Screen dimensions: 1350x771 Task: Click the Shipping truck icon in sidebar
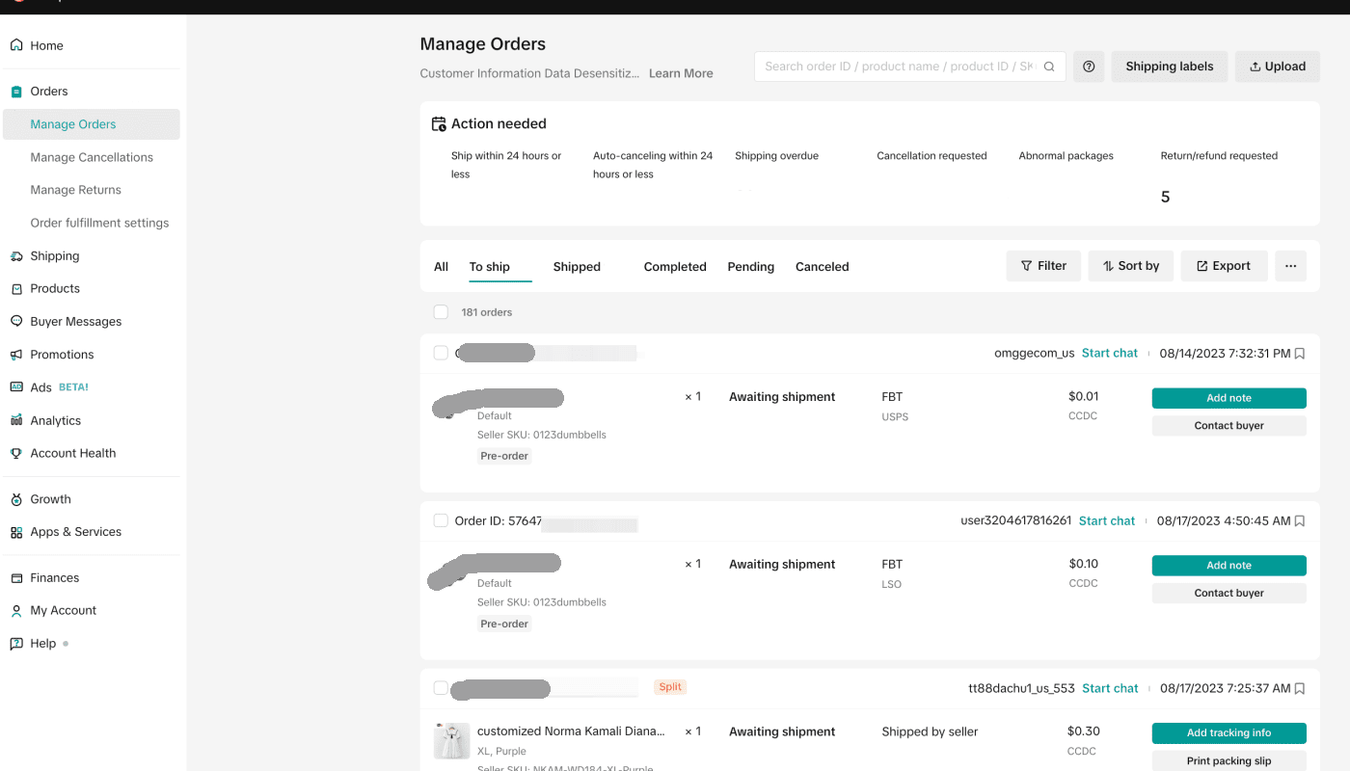click(x=16, y=256)
